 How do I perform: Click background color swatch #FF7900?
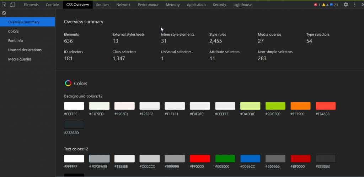(300, 106)
